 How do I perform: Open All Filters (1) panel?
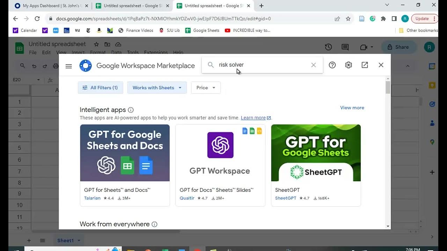101,88
